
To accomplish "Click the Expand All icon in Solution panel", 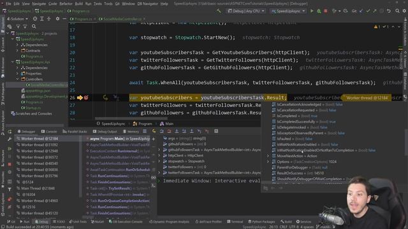I will pyautogui.click(x=41, y=18).
